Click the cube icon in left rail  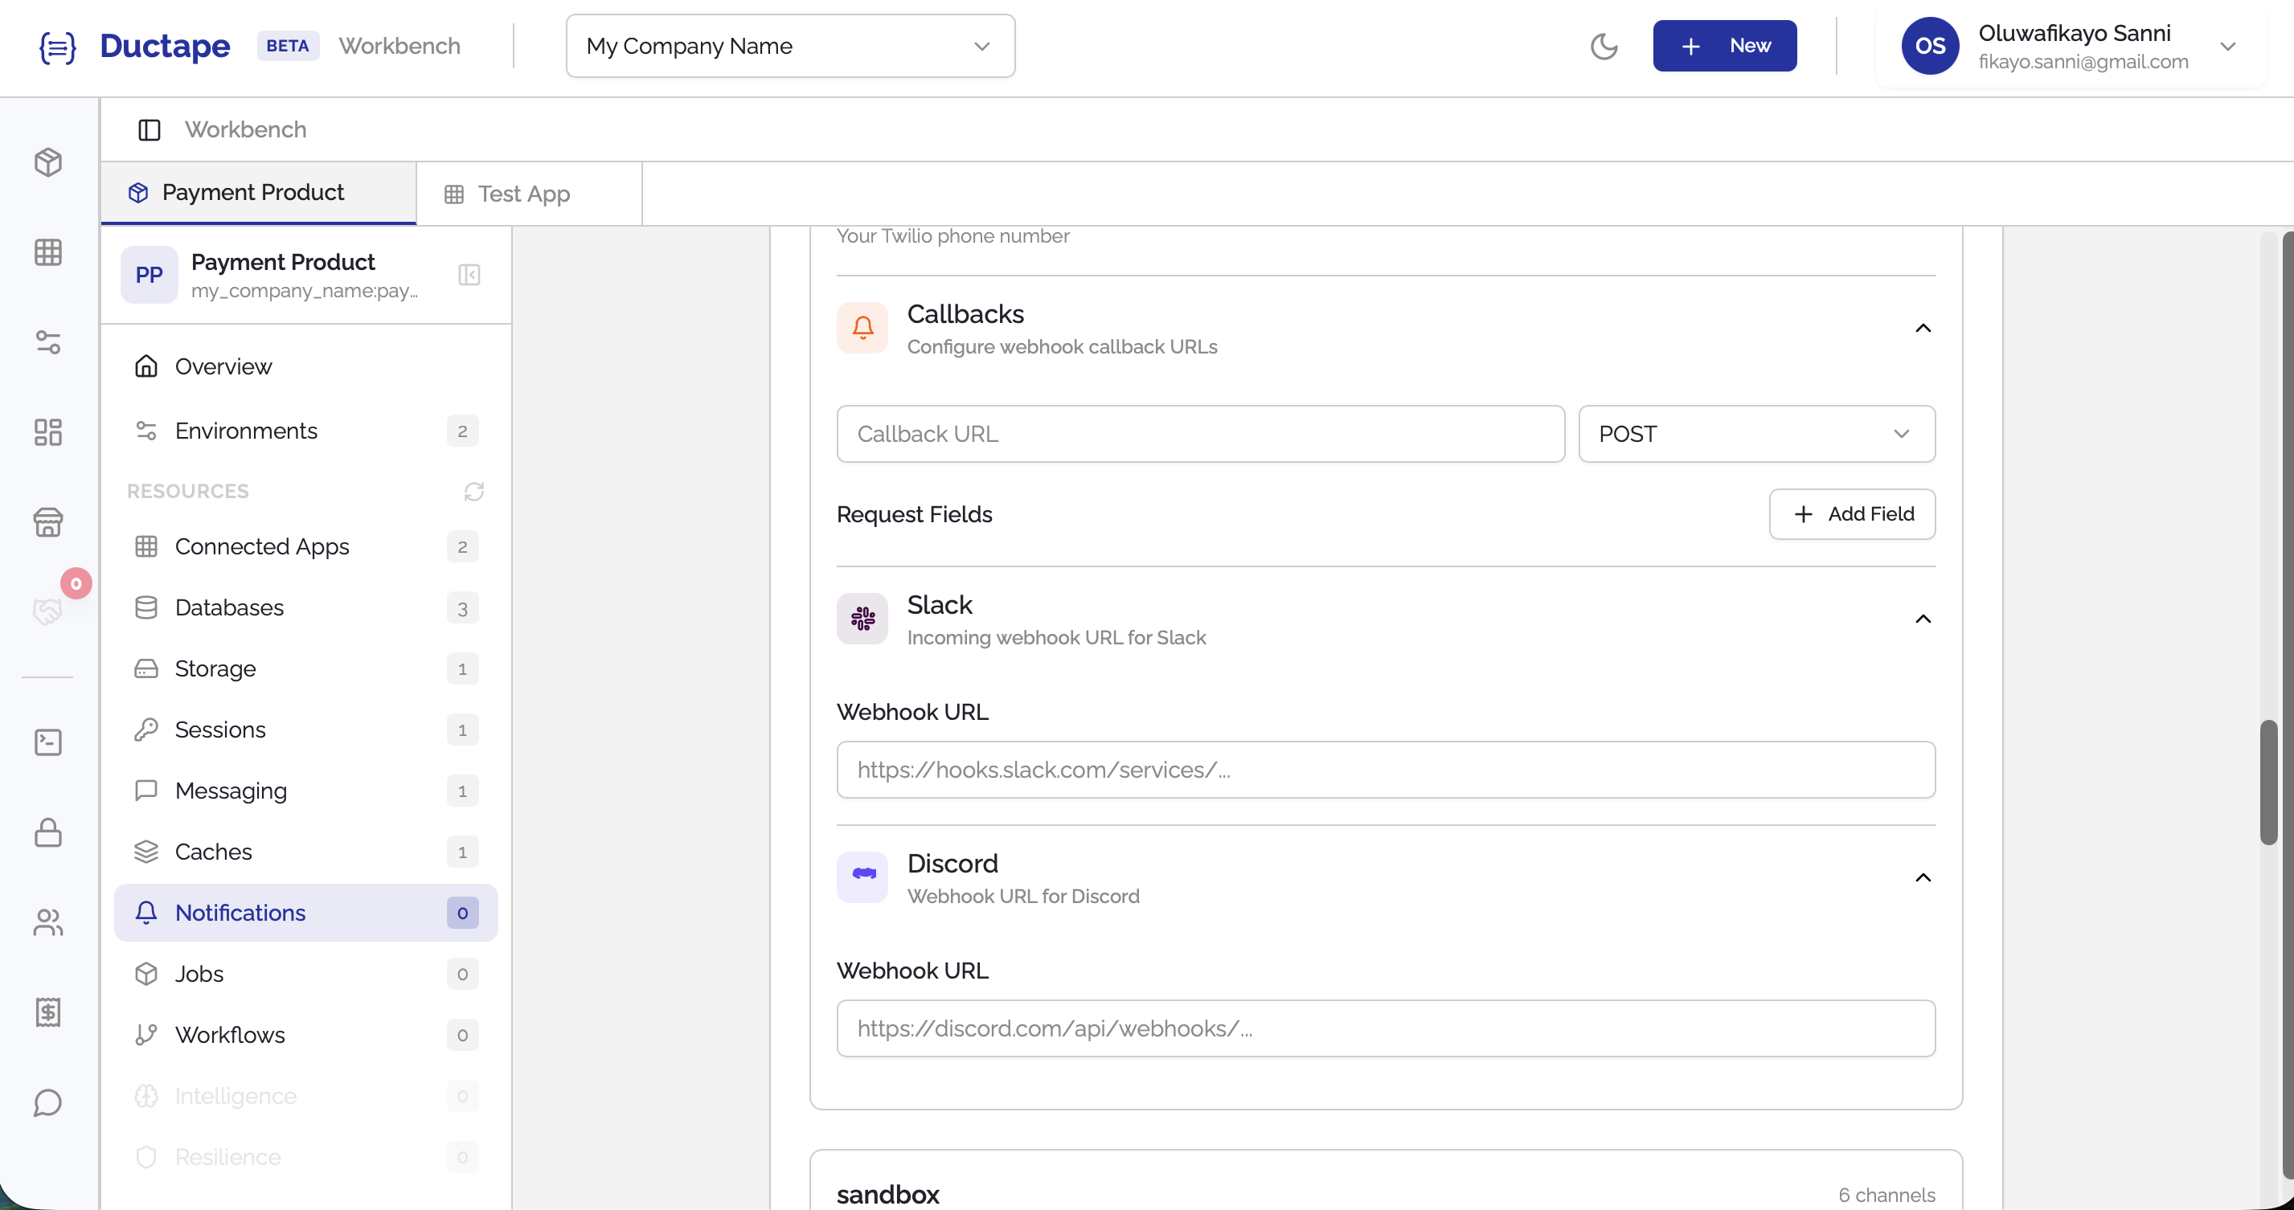click(48, 162)
